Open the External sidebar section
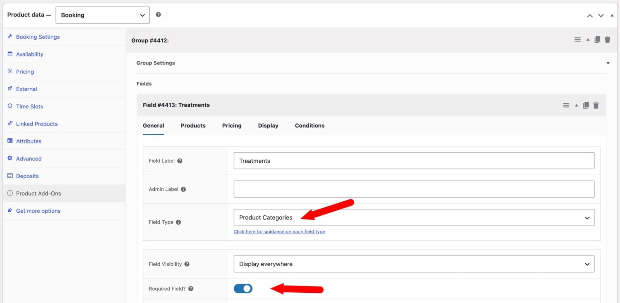This screenshot has width=620, height=303. click(x=26, y=89)
